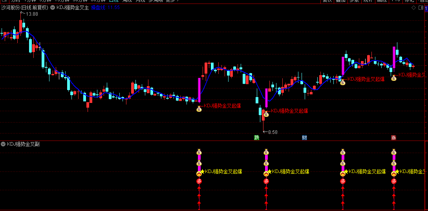Click the KDJ强势金叉主 indicator name

point(73,8)
